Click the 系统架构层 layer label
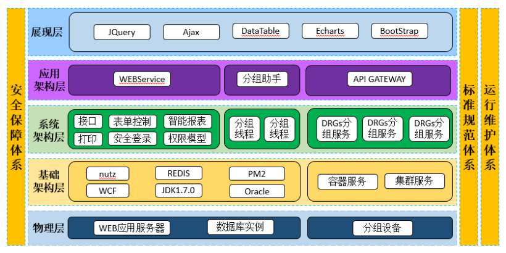 49,130
